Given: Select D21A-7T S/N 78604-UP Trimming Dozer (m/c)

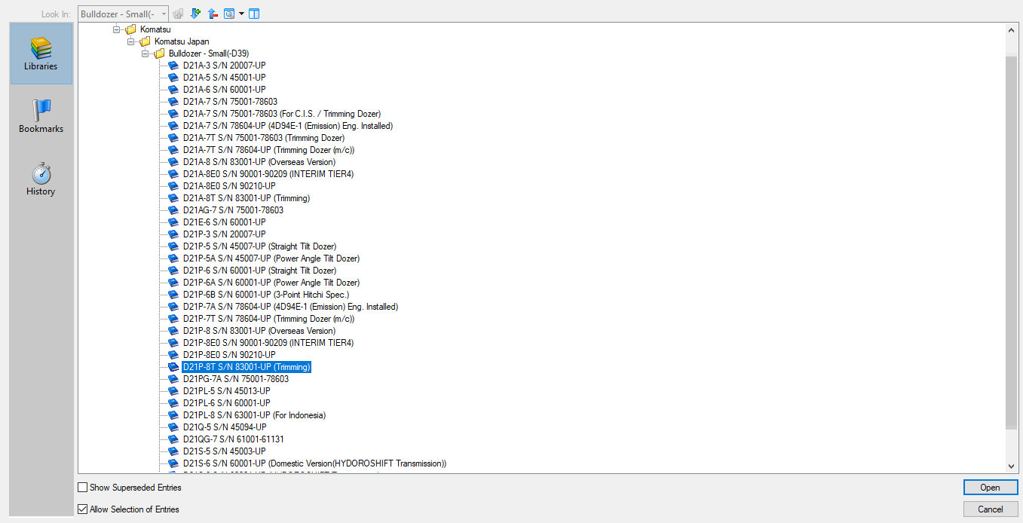Looking at the screenshot, I should point(268,150).
